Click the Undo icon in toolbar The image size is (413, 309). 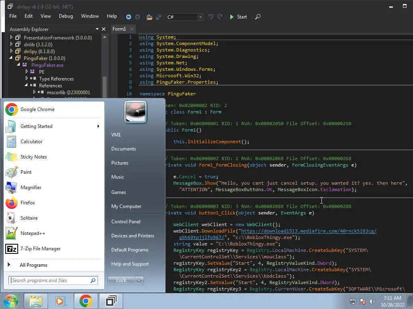[211, 16]
